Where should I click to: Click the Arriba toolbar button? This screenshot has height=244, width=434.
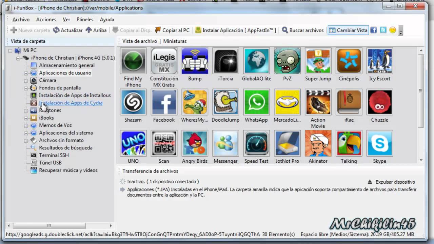pyautogui.click(x=96, y=30)
